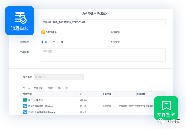Click the application title input field

103,22
